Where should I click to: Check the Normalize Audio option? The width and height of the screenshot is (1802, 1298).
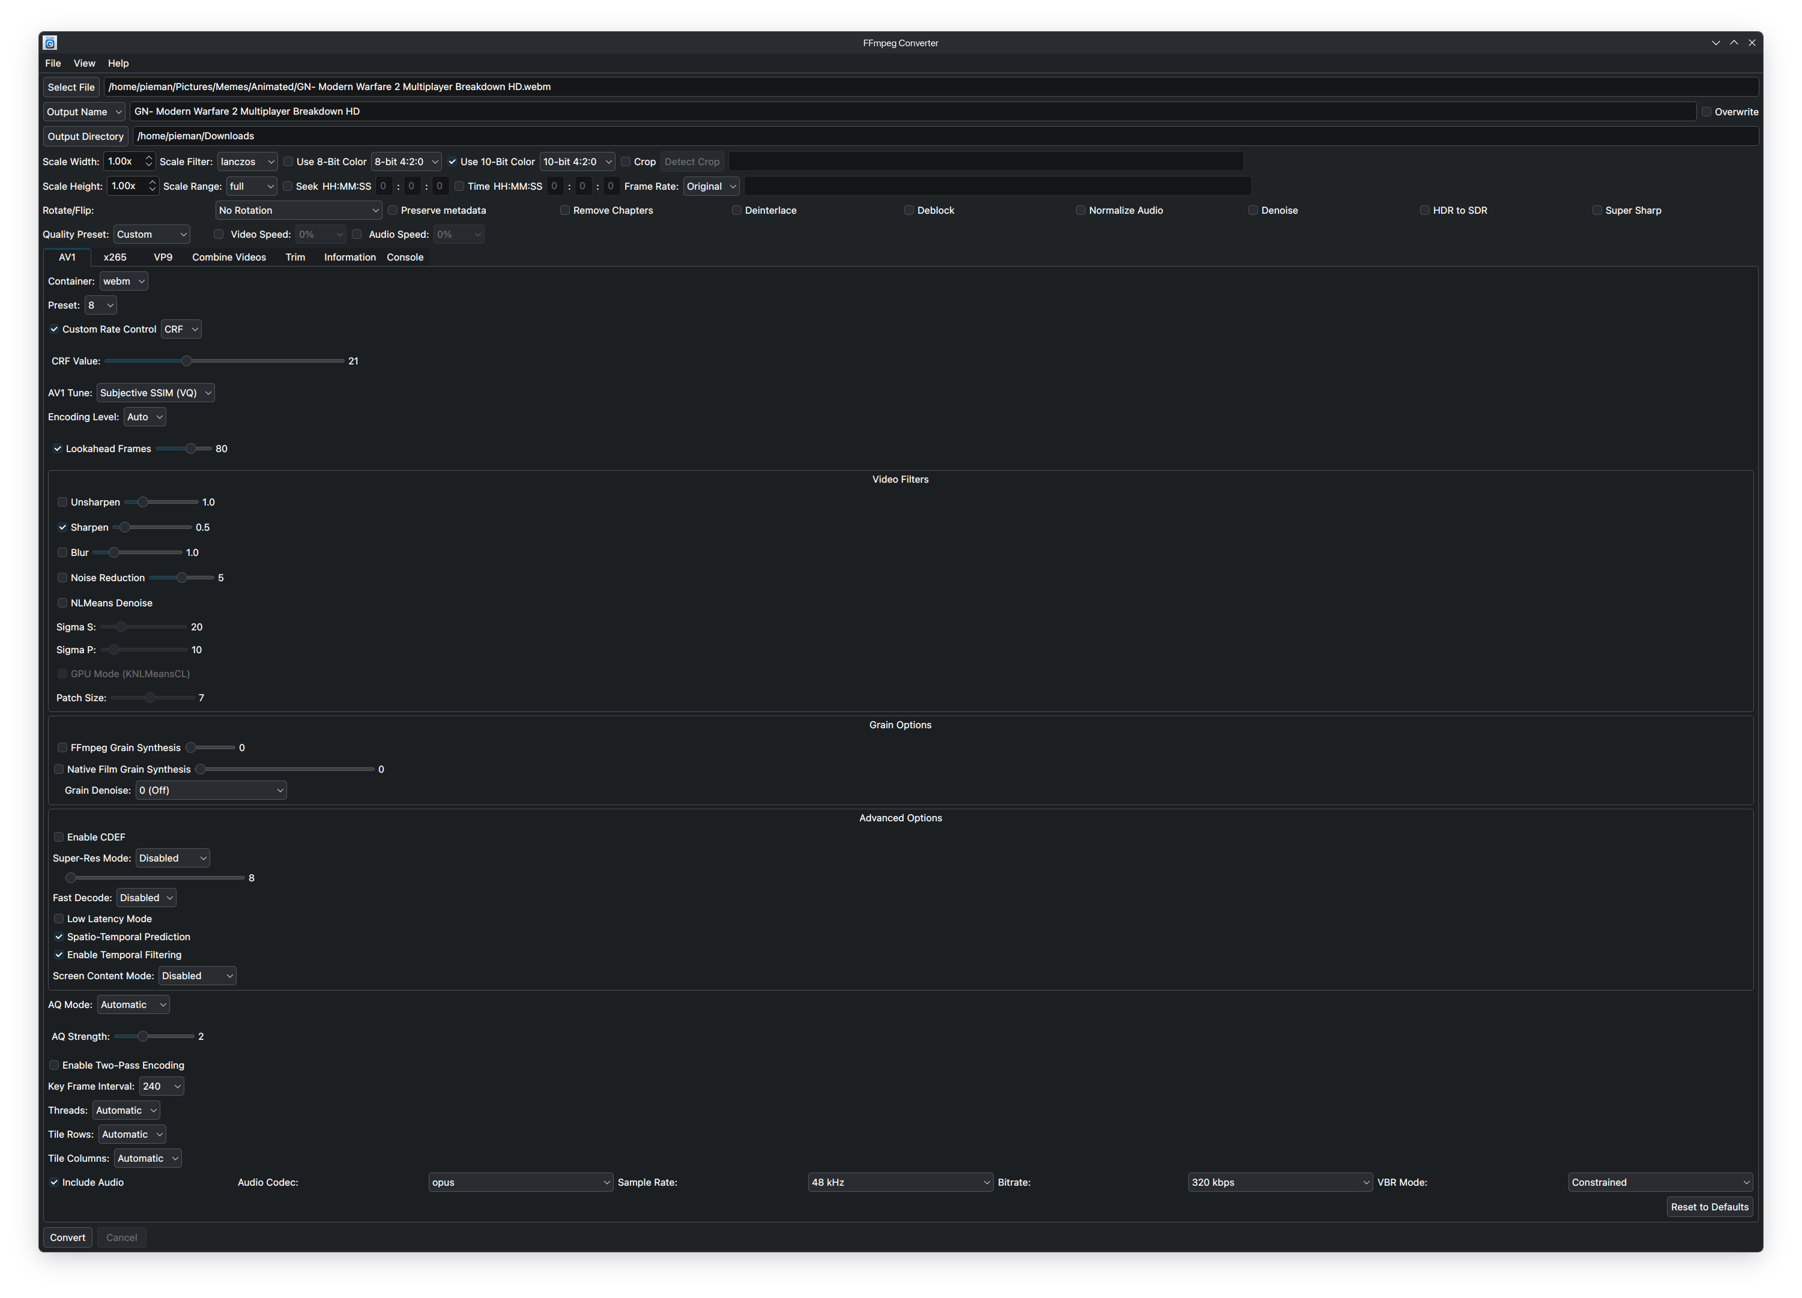(x=1081, y=211)
